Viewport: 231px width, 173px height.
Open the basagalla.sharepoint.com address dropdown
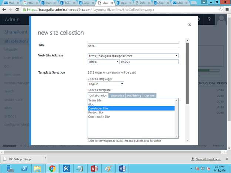(133, 56)
